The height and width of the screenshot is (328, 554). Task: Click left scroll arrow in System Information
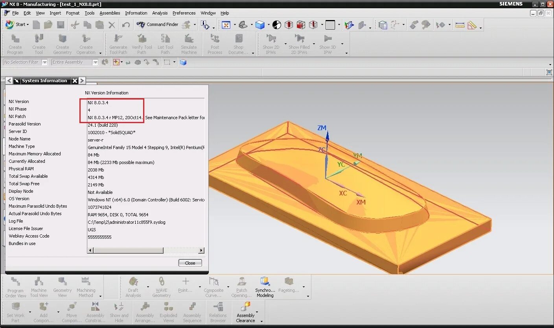pyautogui.click(x=90, y=250)
